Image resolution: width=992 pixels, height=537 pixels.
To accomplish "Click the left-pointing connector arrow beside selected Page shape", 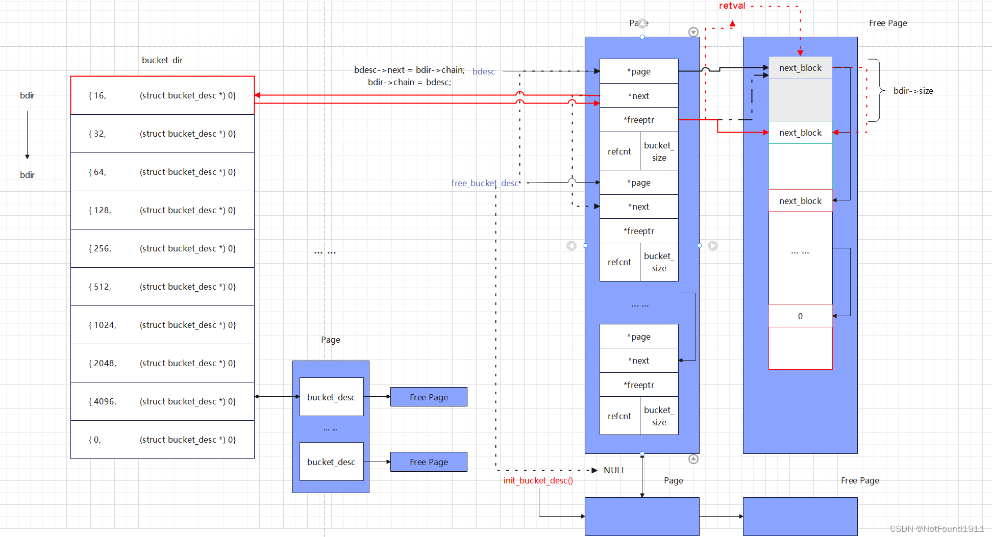I will [571, 246].
